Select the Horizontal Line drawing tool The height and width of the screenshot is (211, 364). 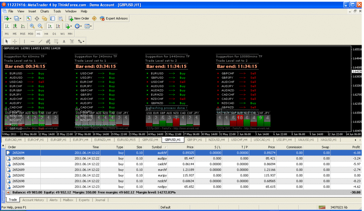[32, 41]
